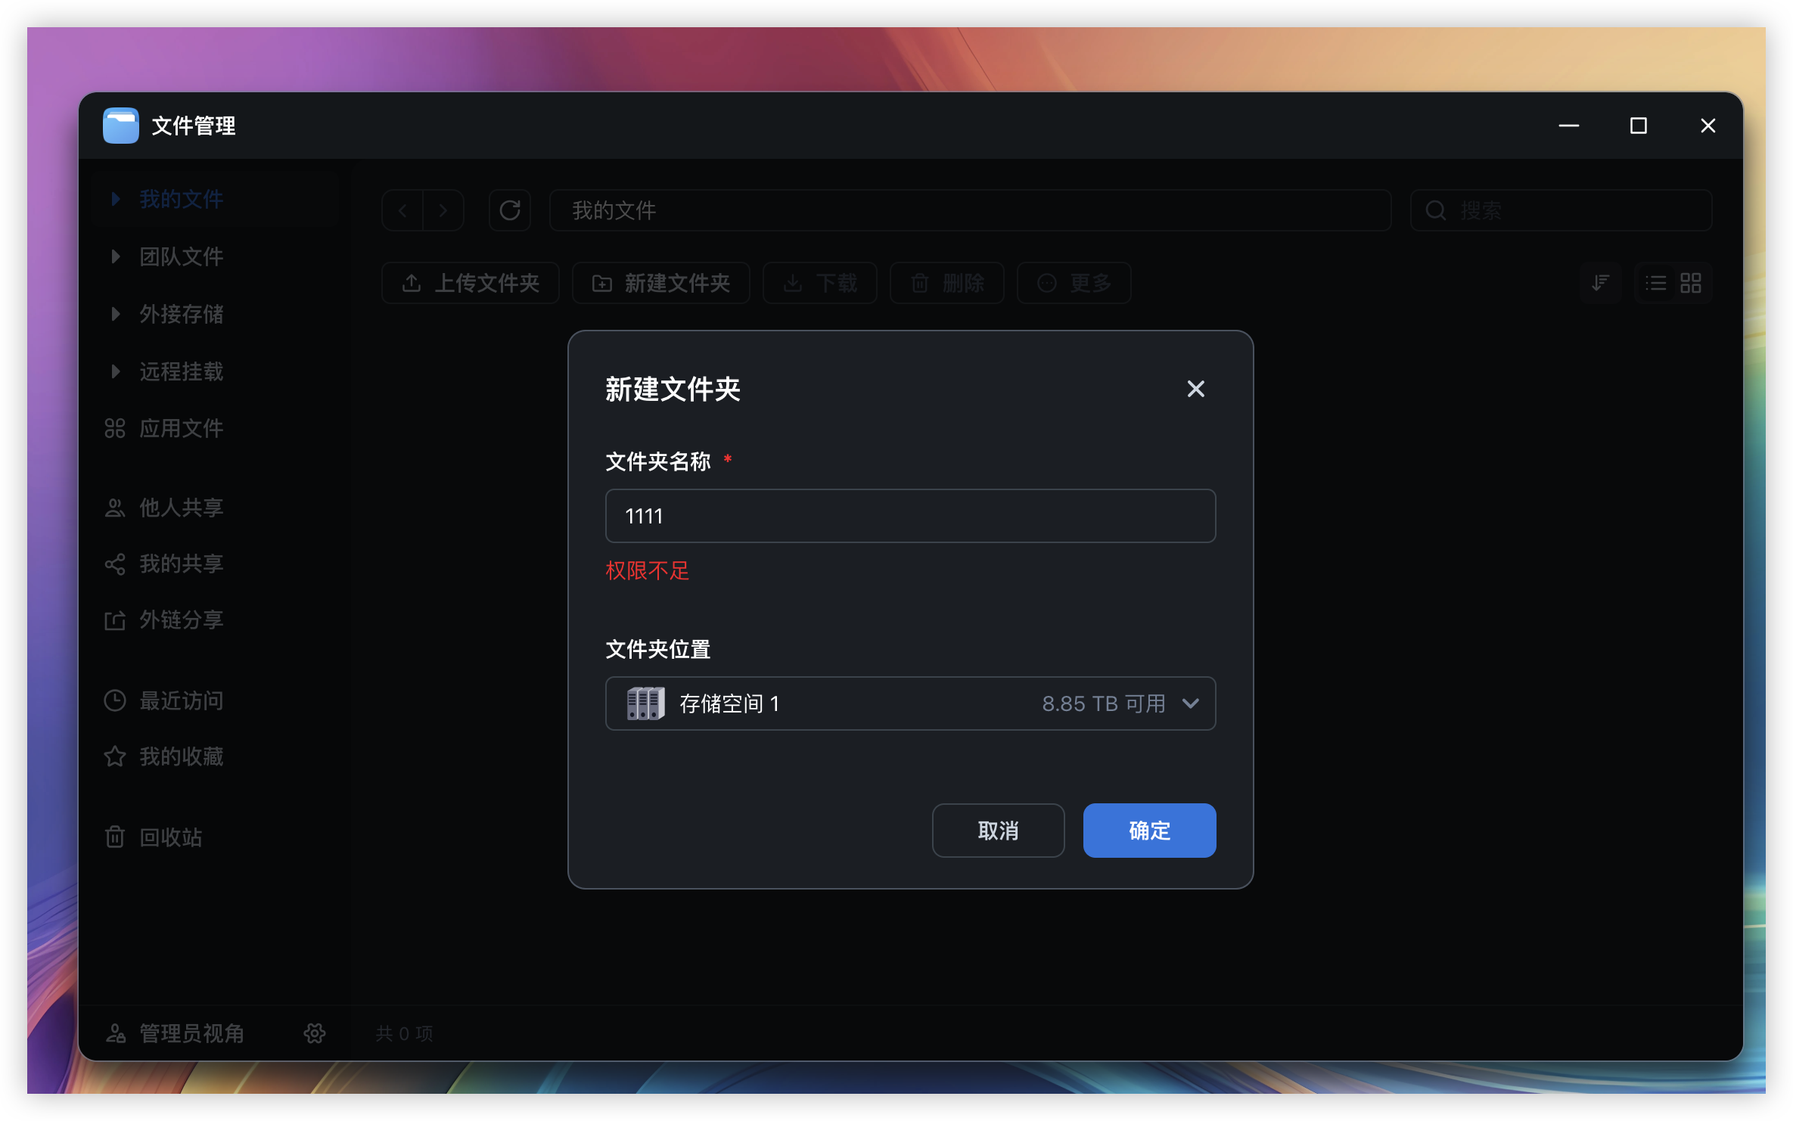Click the back navigation arrow
The height and width of the screenshot is (1121, 1793).
(403, 210)
